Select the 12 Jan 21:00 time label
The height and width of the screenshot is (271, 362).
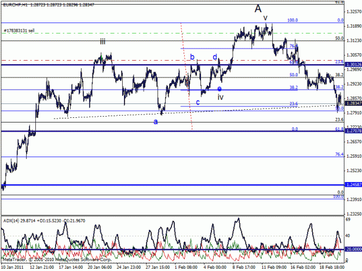42,268
